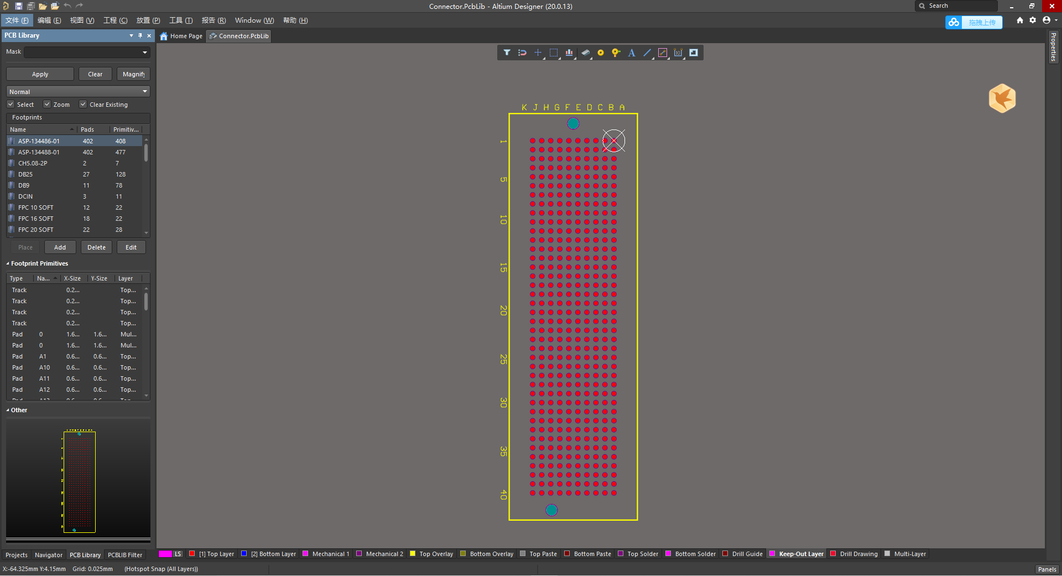Click the Magnify button
This screenshot has width=1062, height=576.
click(133, 74)
